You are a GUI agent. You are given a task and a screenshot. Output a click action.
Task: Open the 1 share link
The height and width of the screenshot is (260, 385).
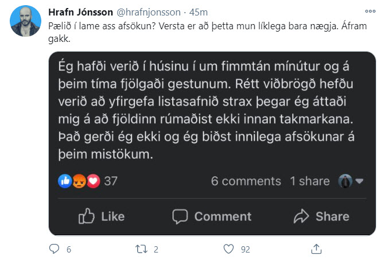[310, 181]
